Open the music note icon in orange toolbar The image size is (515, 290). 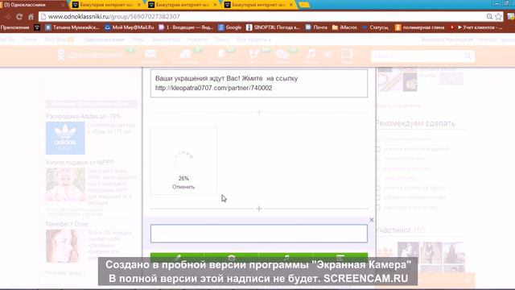click(311, 54)
